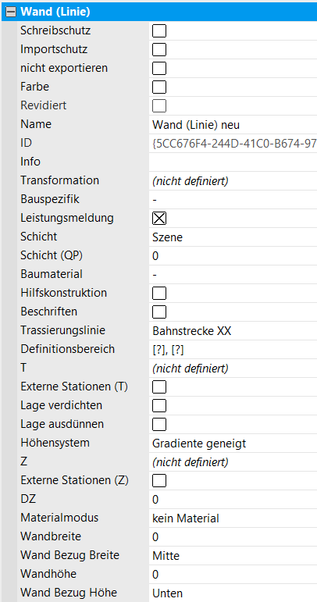The image size is (317, 602).
Task: Select Trassierungslinie value Bahnstrecke XX
Action: (x=233, y=331)
